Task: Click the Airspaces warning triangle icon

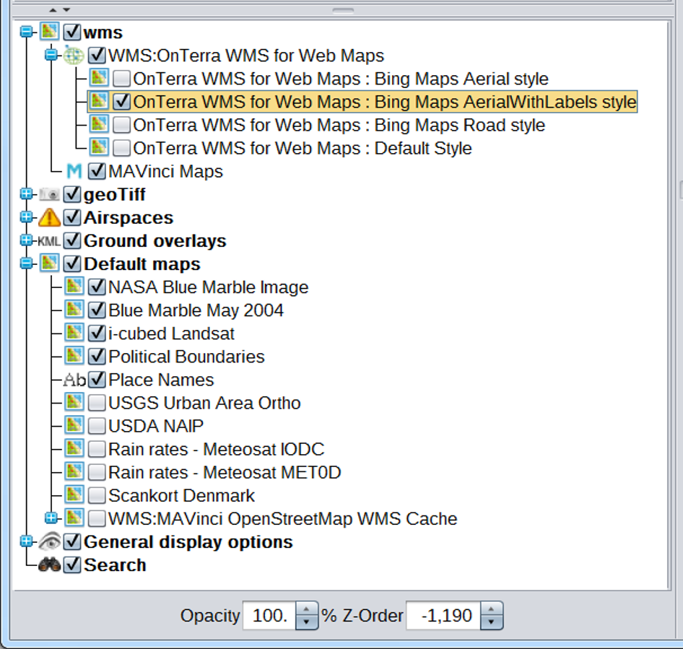Action: 49,218
